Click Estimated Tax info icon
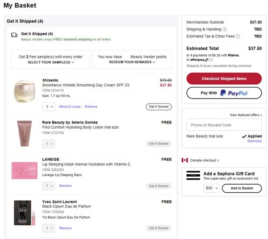 pos(238,36)
